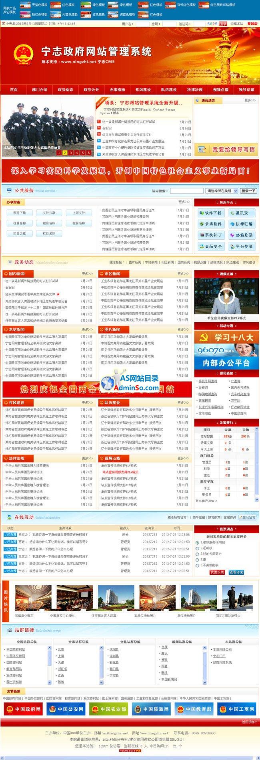Open the 内部办公平台 banner
Viewport: 260px width, 760px height.
click(226, 363)
